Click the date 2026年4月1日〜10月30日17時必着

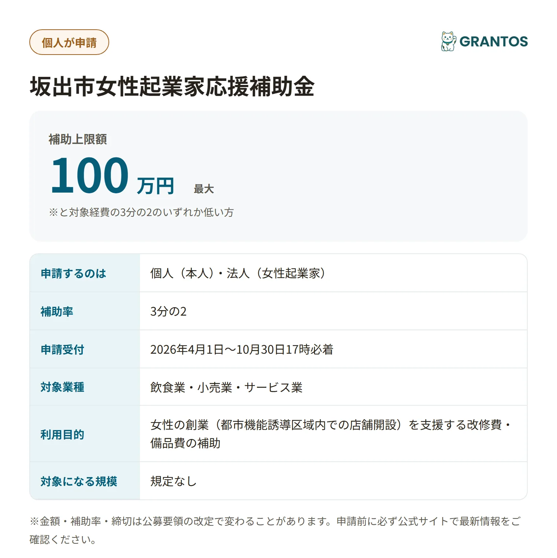pos(242,349)
